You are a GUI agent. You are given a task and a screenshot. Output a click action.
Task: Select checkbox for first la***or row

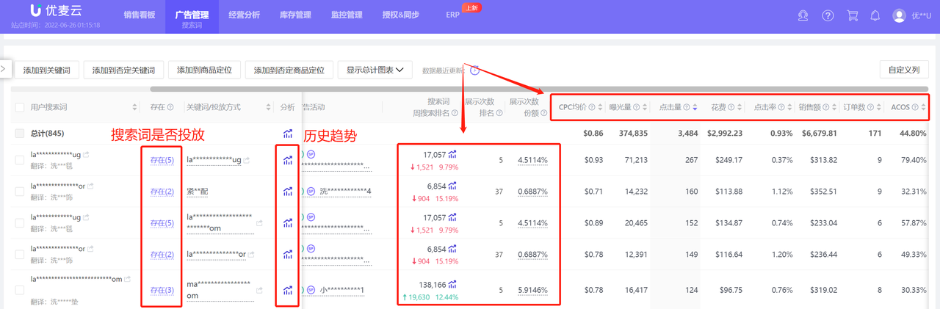coord(20,192)
